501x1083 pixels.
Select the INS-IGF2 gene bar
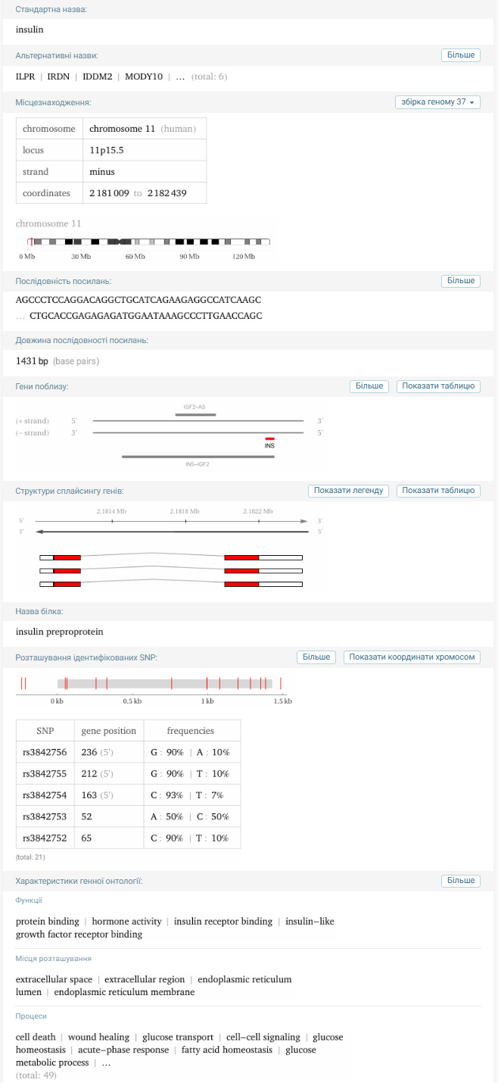click(x=198, y=457)
